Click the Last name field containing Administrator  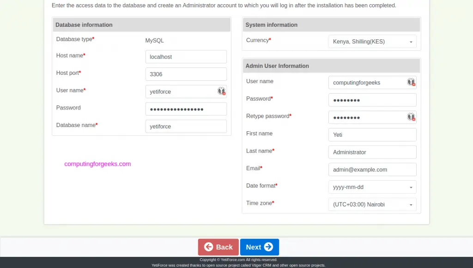tap(372, 152)
